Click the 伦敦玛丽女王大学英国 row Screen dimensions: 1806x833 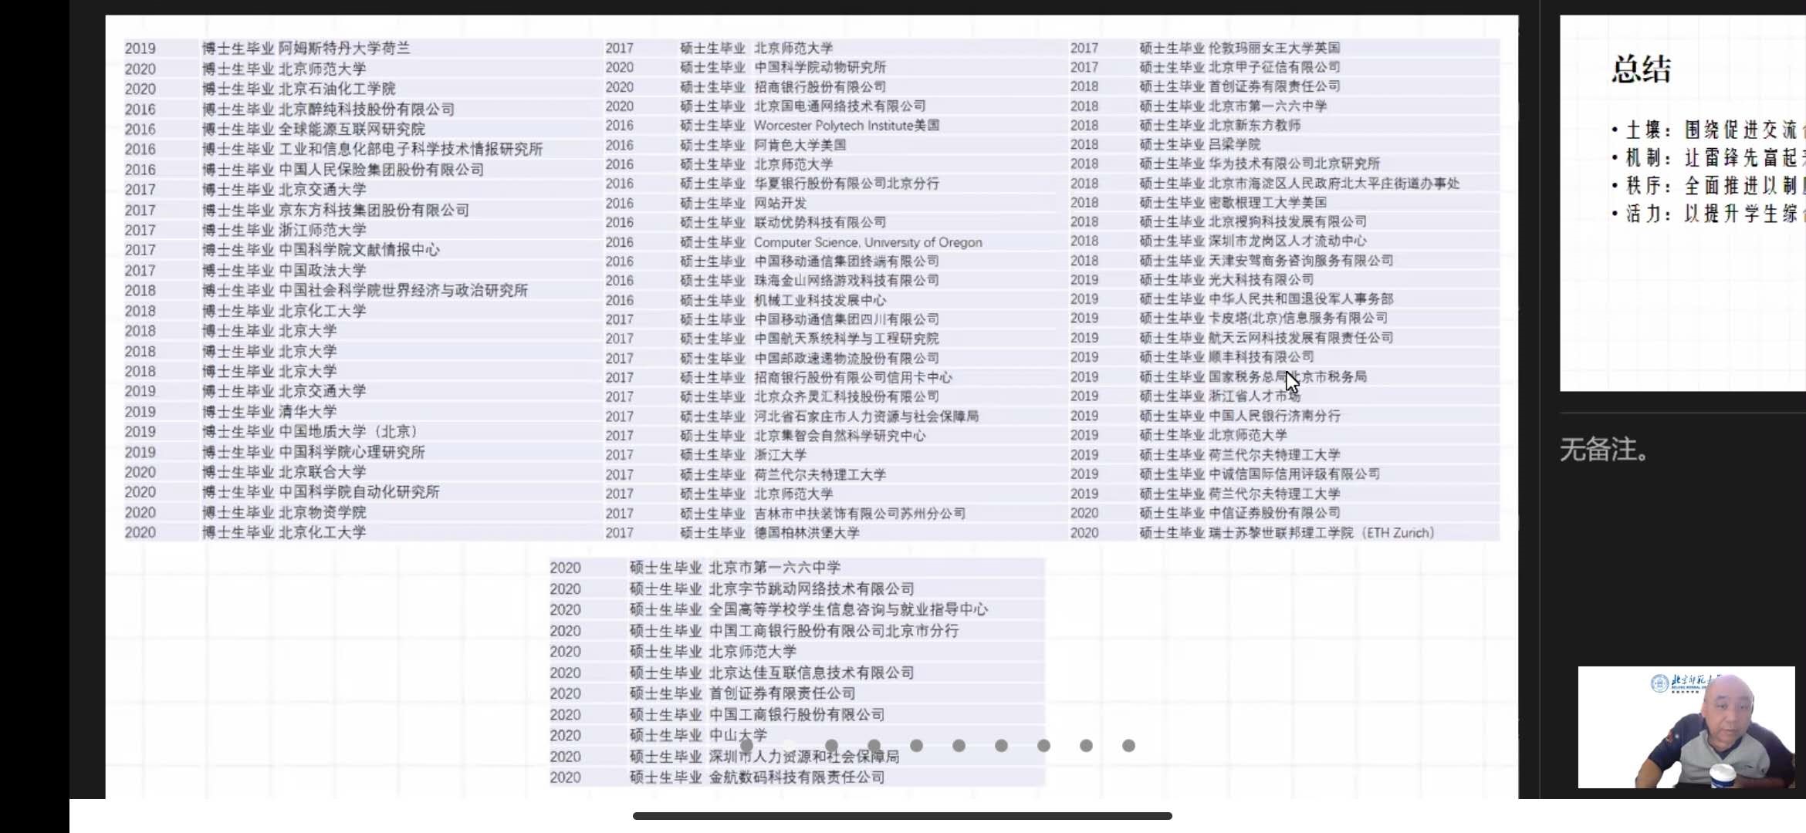point(1273,48)
